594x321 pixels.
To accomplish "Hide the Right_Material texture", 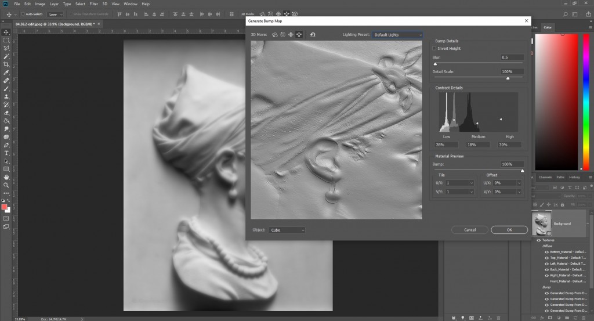I will click(546, 275).
